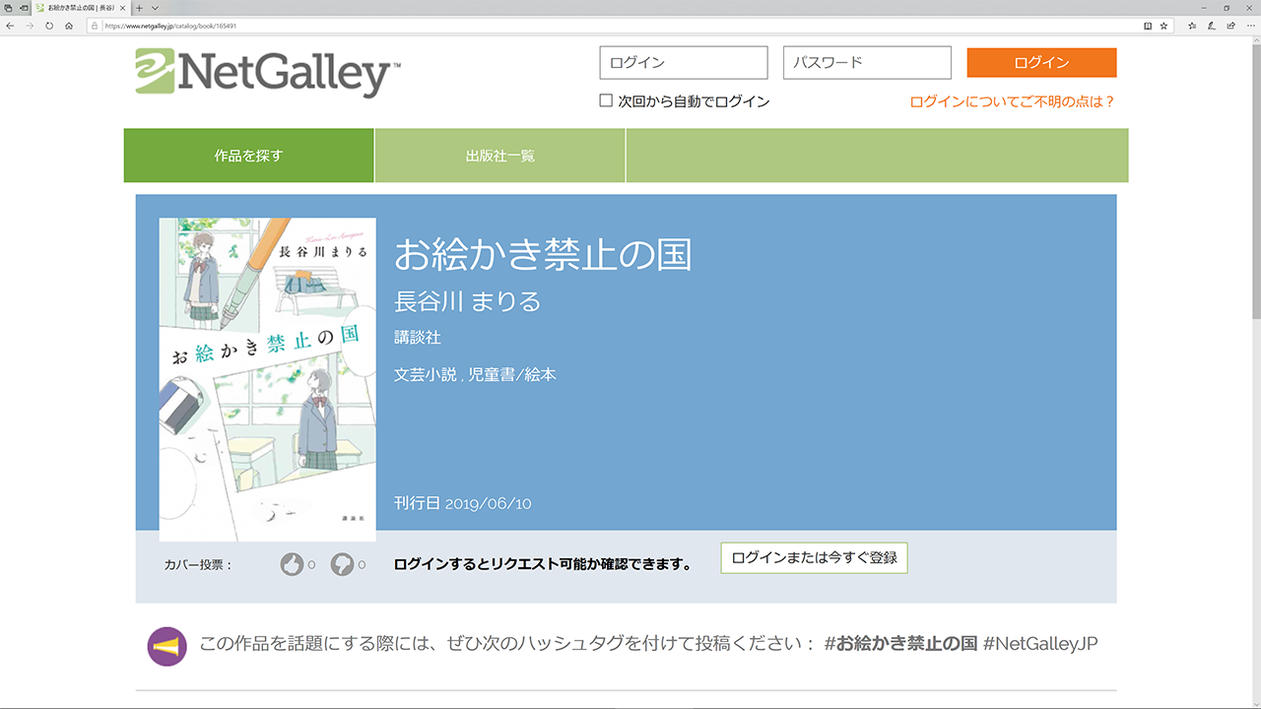Click the 文芸小説 category text
This screenshot has height=709, width=1261.
coord(425,375)
